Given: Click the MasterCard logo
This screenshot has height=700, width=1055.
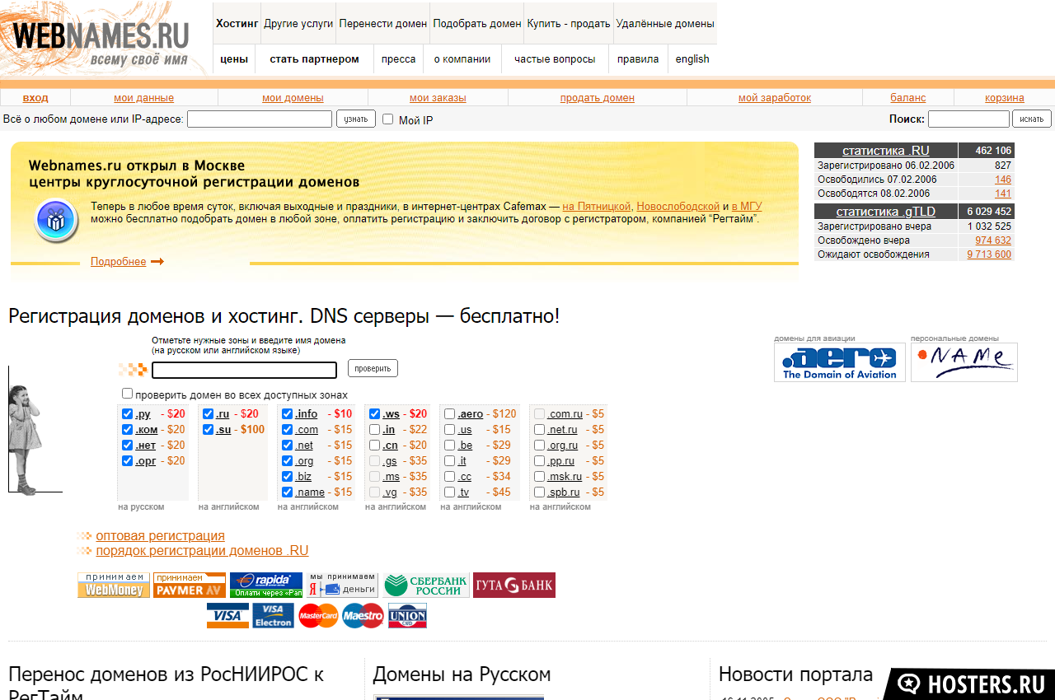Looking at the screenshot, I should pyautogui.click(x=318, y=615).
